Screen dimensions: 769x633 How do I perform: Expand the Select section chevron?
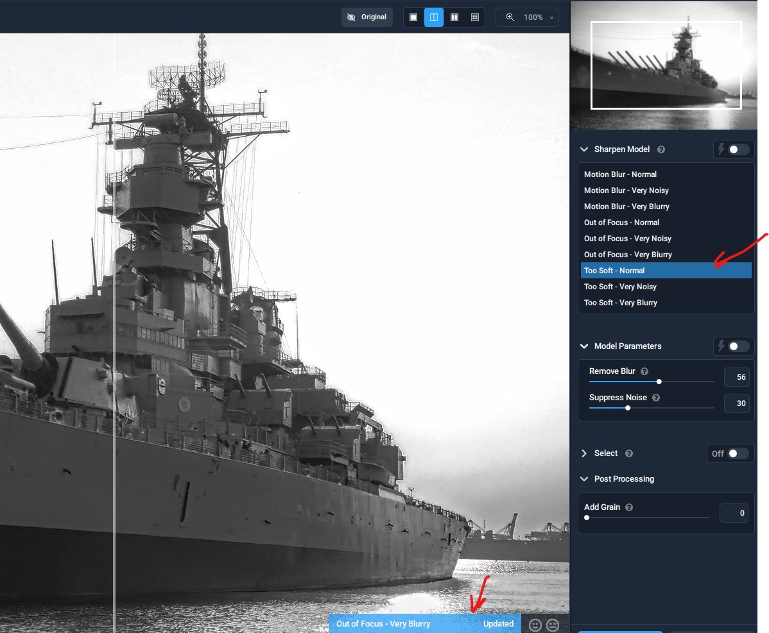584,453
